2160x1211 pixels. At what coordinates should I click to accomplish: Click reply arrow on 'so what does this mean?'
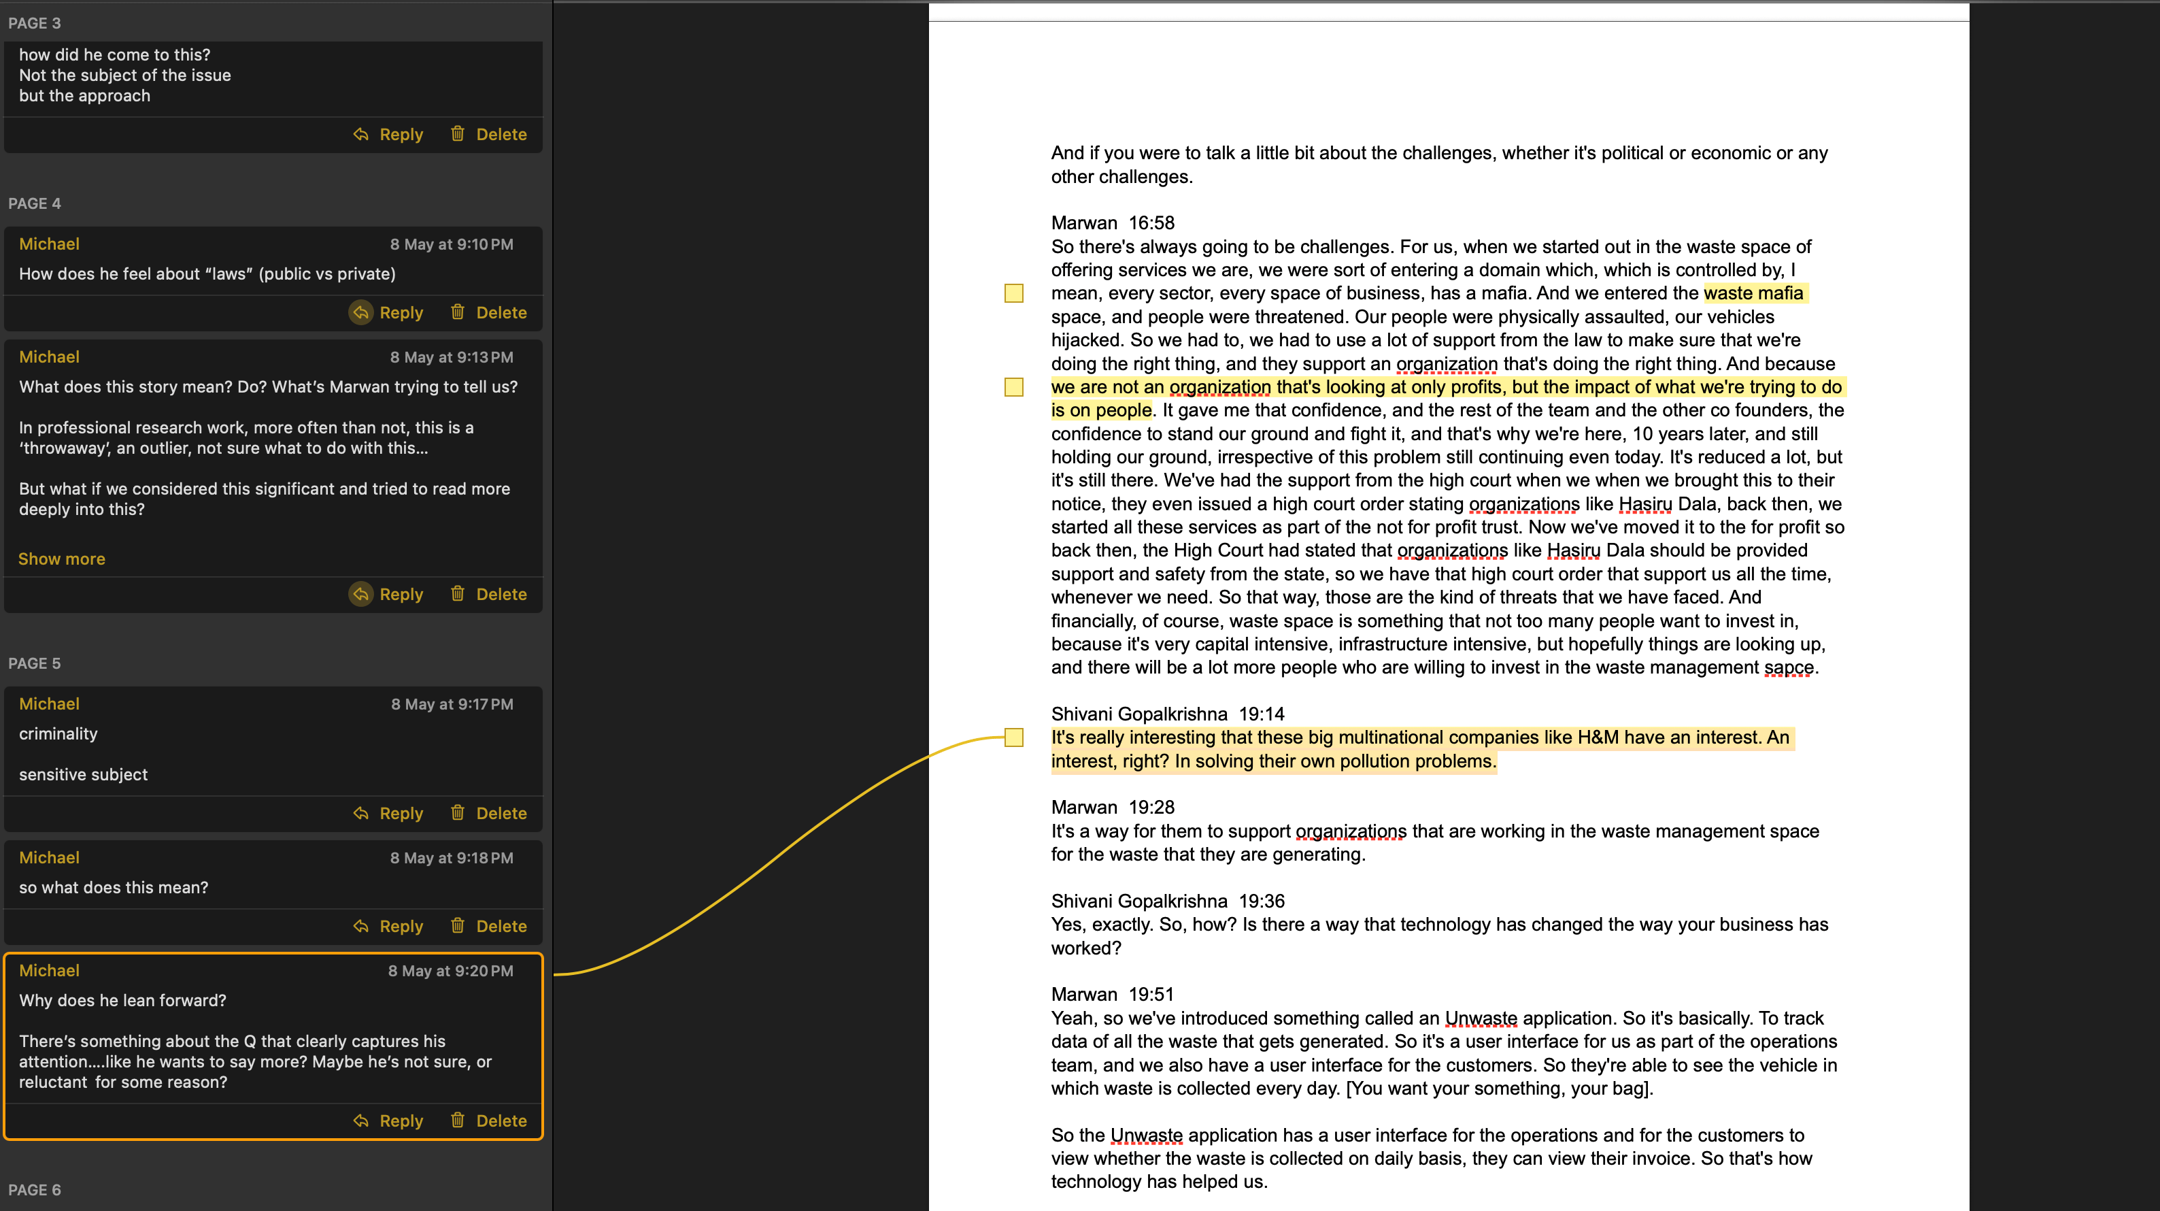[360, 926]
